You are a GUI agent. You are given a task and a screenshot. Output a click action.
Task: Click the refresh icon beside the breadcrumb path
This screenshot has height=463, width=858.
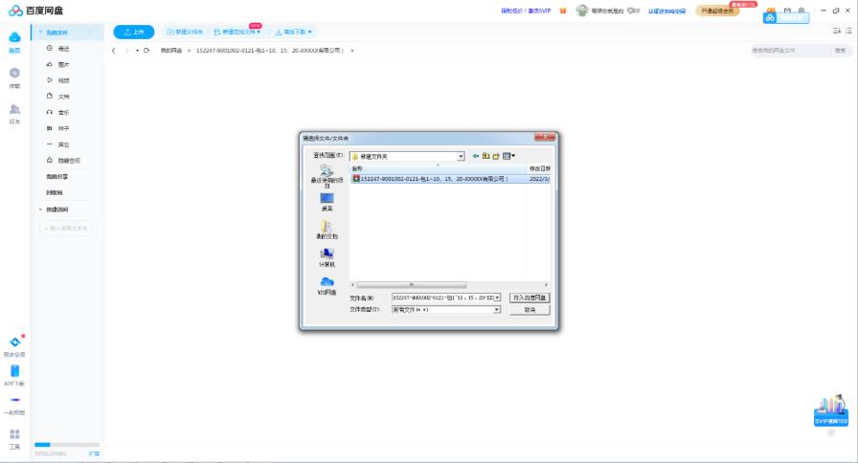147,50
